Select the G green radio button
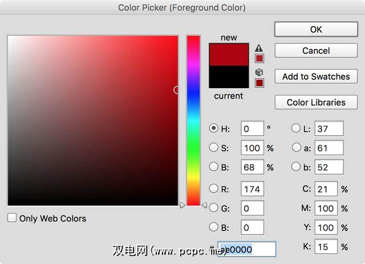365x264 pixels. pos(214,208)
